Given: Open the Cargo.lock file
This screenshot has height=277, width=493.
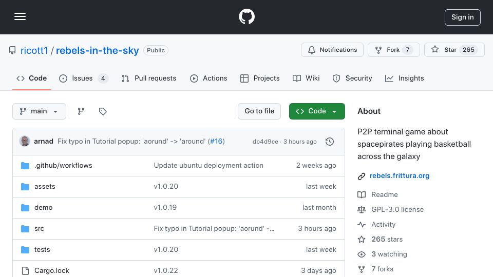Looking at the screenshot, I should [x=52, y=271].
